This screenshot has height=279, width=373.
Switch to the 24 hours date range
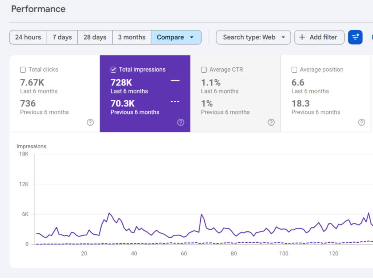coord(28,37)
